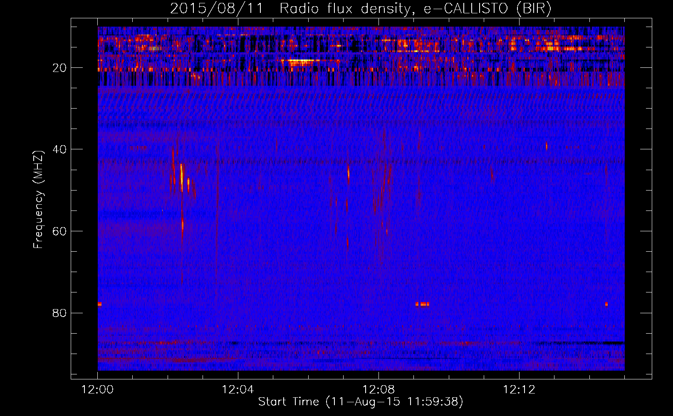
Task: Click the '40' frequency tick label
Action: [x=59, y=149]
